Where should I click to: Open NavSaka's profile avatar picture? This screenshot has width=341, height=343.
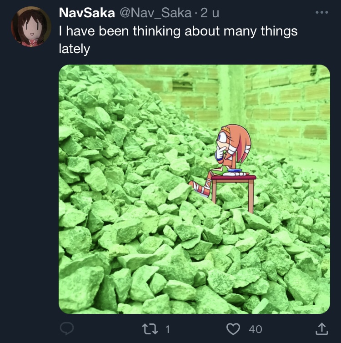coord(31,26)
